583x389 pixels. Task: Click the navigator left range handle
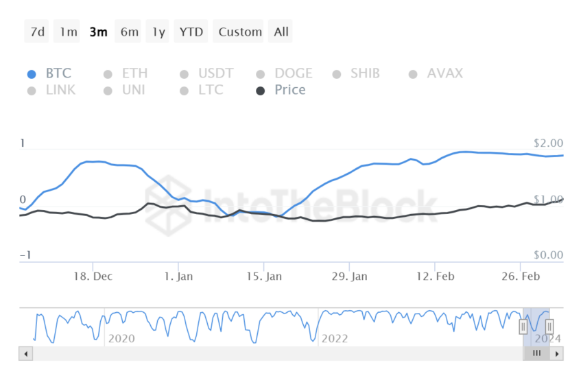pos(523,327)
